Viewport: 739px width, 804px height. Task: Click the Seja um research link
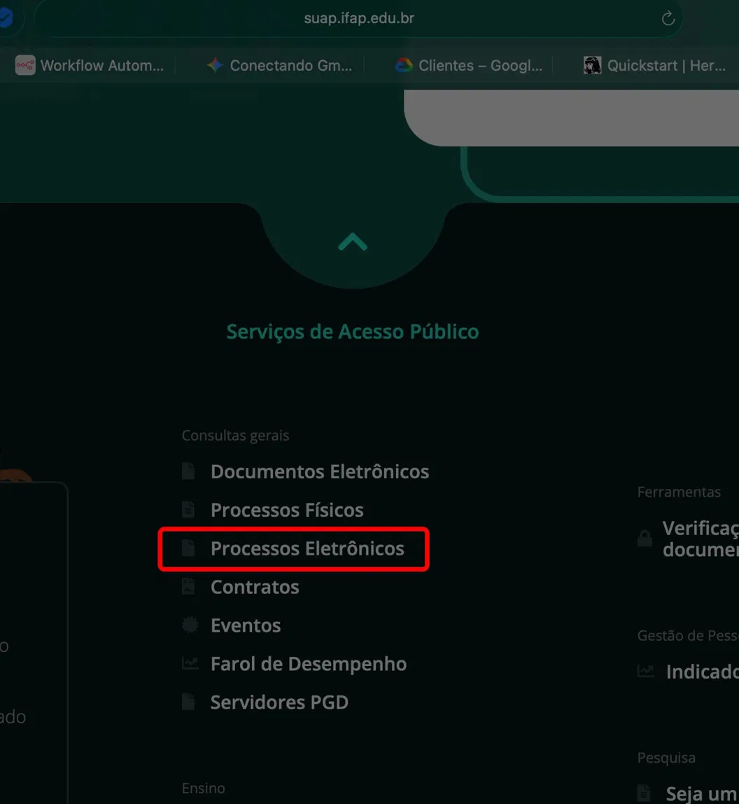click(702, 793)
